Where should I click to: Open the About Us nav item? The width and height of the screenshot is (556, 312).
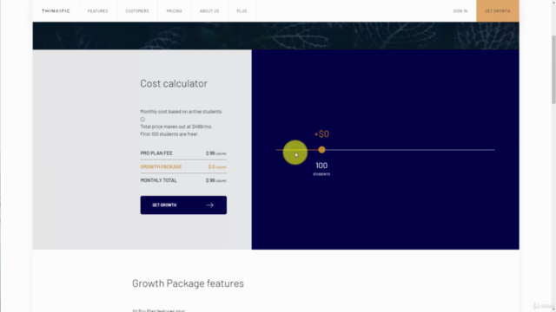(x=209, y=11)
